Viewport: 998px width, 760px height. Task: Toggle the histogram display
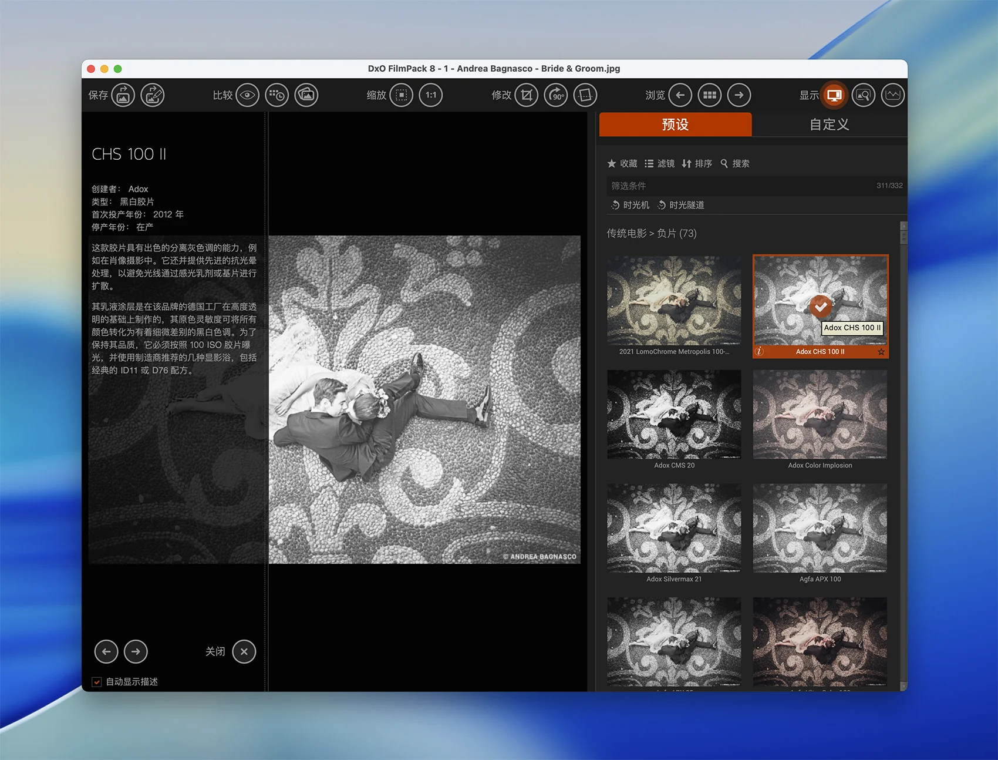[893, 95]
